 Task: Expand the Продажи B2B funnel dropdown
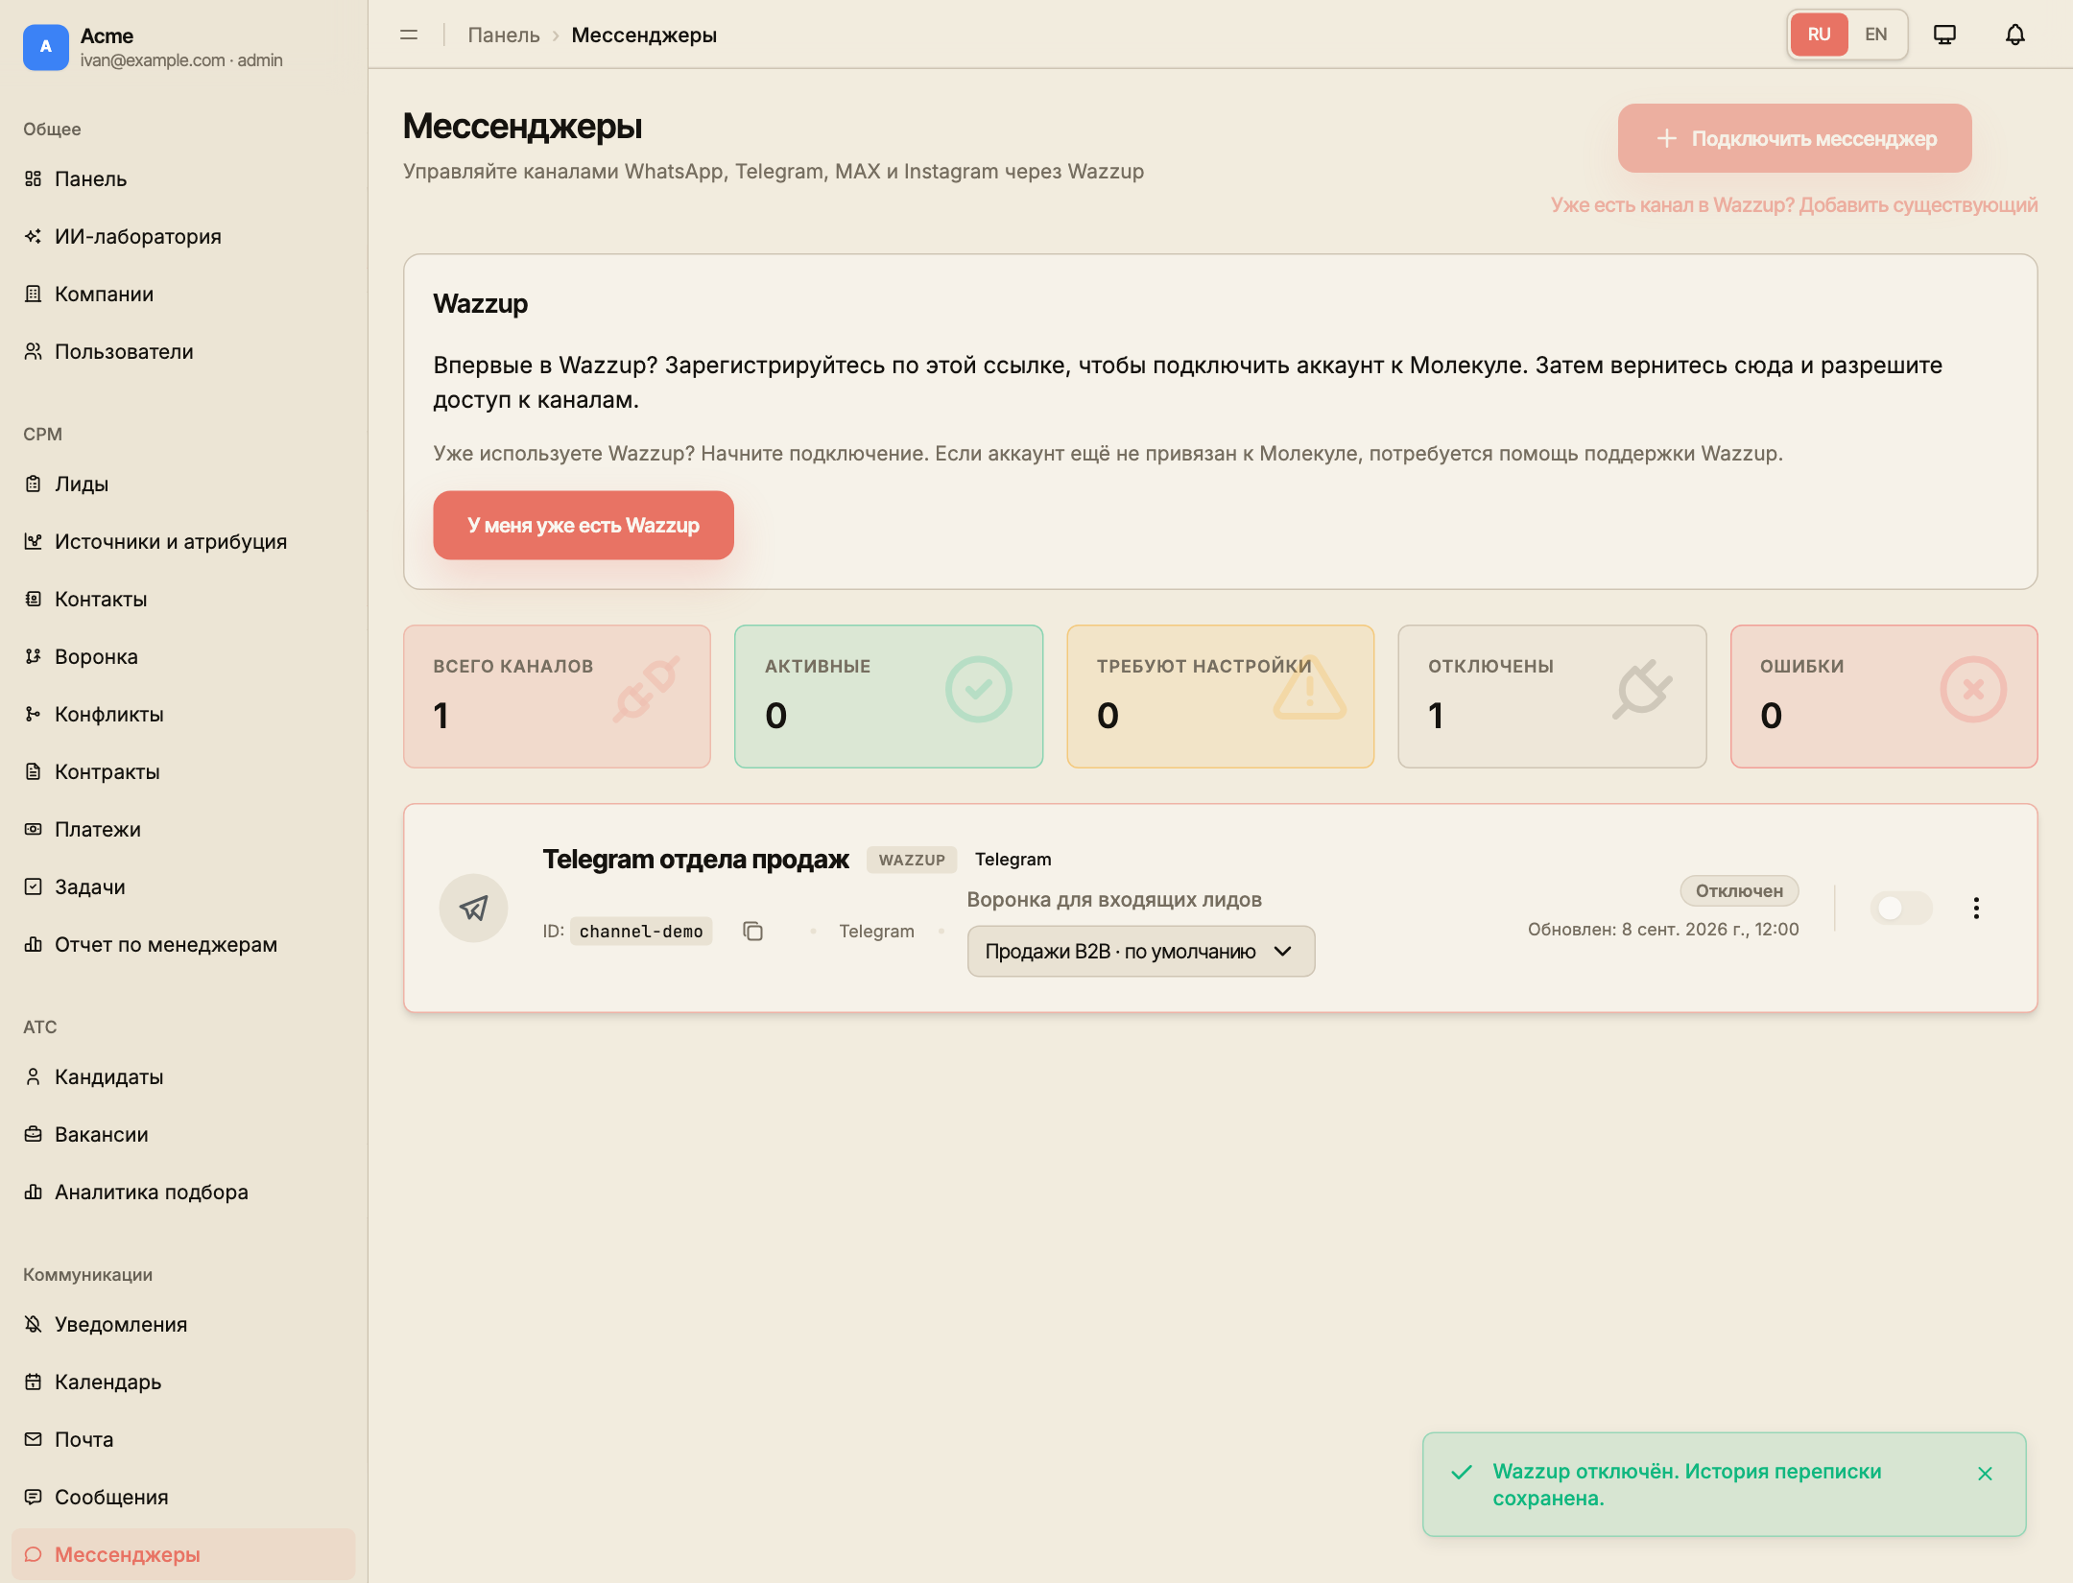point(1140,951)
